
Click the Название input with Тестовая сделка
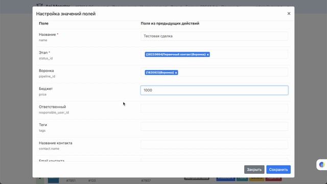pyautogui.click(x=215, y=36)
